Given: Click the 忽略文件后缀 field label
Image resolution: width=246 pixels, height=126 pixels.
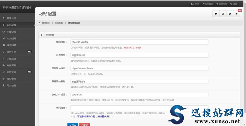Looking at the screenshot, I should (59, 95).
